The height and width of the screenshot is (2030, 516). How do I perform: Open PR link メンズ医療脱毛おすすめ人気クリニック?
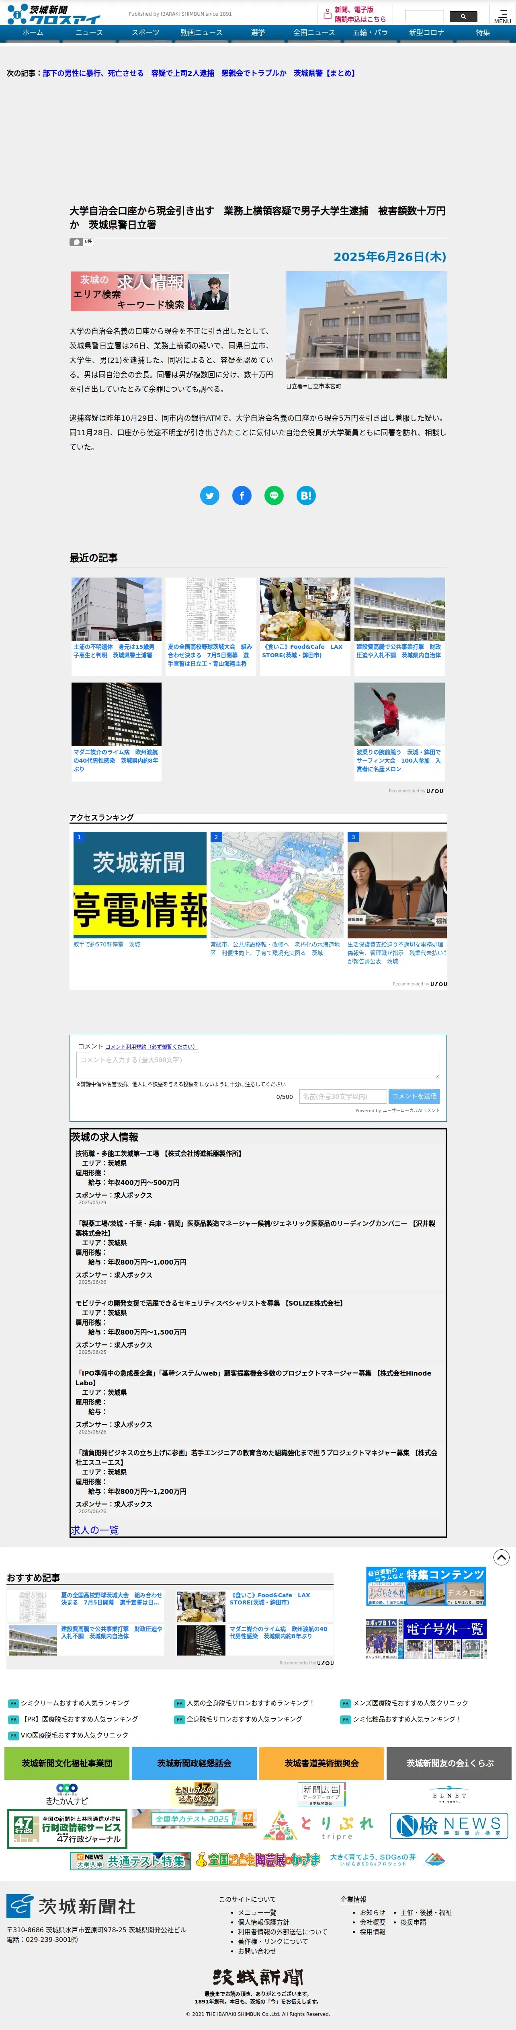tap(410, 1703)
